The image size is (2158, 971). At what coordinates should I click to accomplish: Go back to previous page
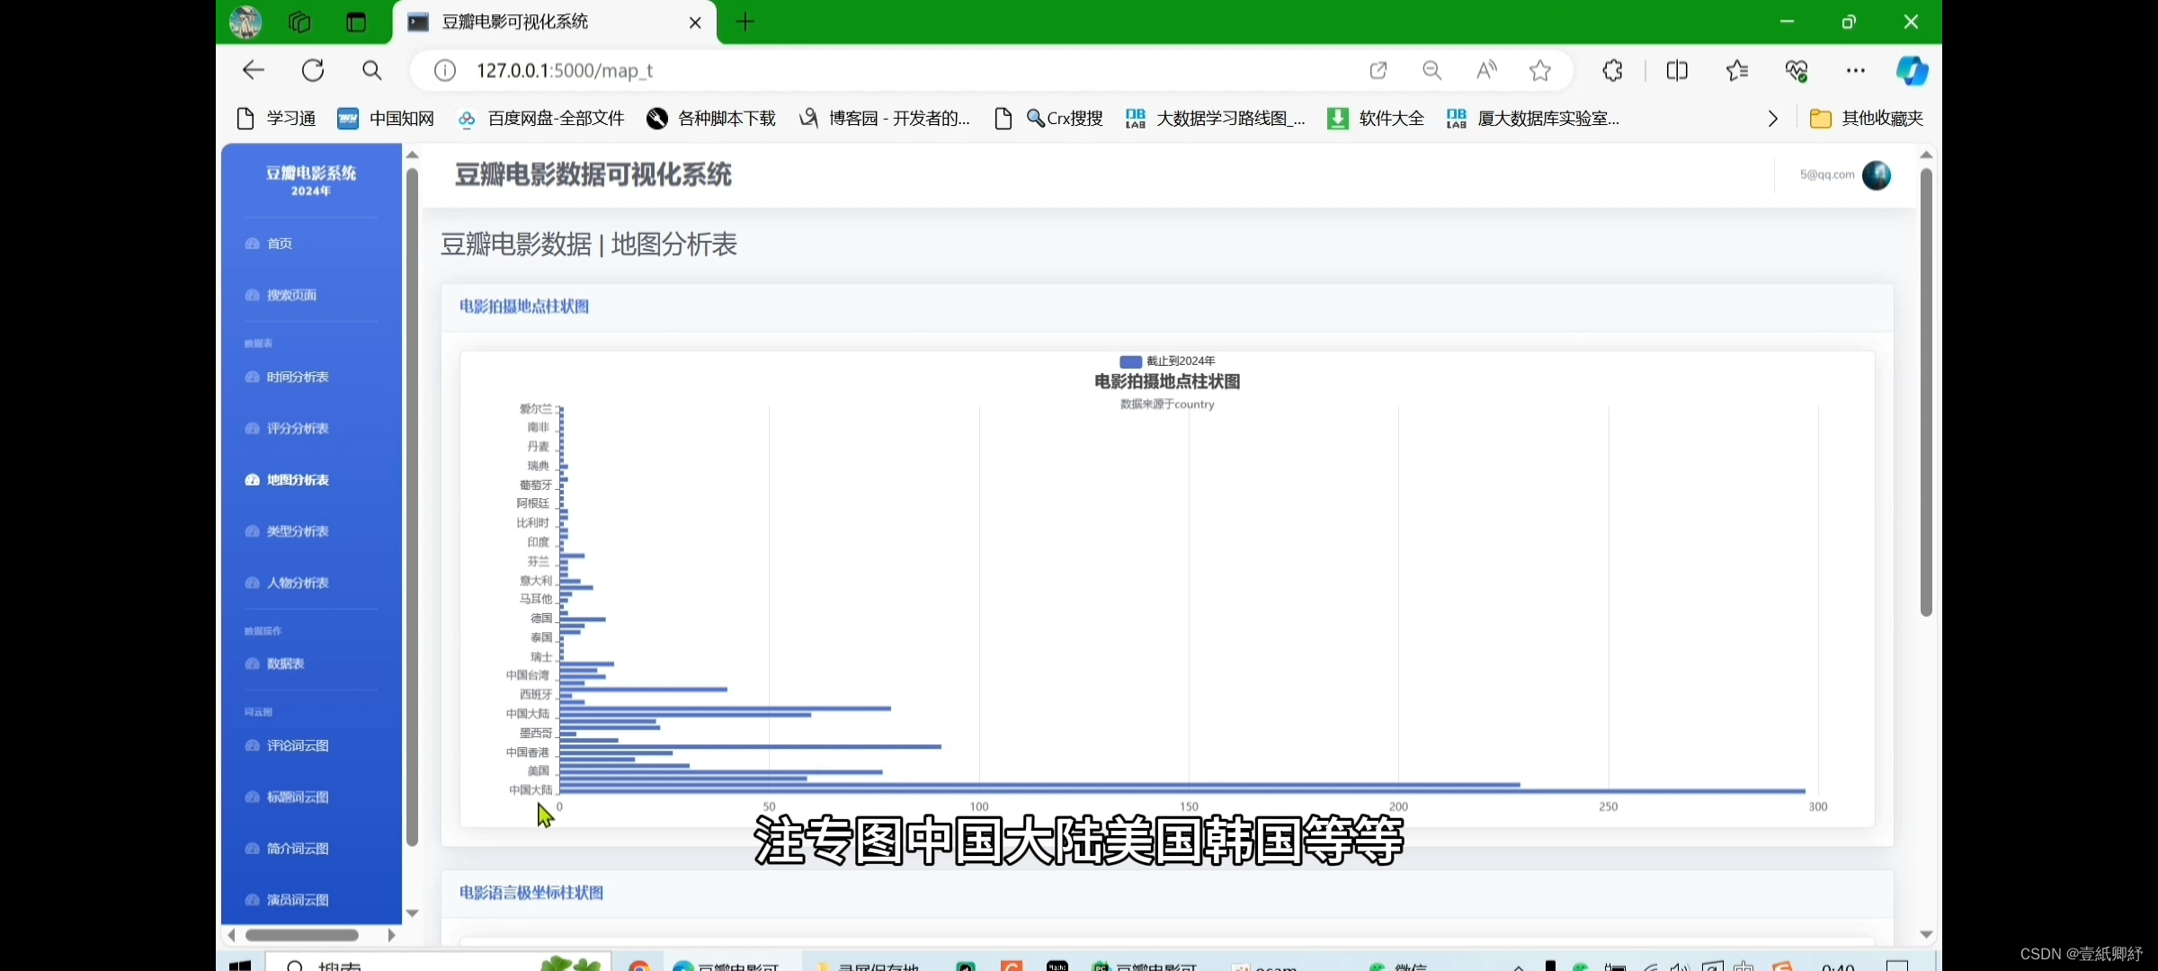(254, 70)
